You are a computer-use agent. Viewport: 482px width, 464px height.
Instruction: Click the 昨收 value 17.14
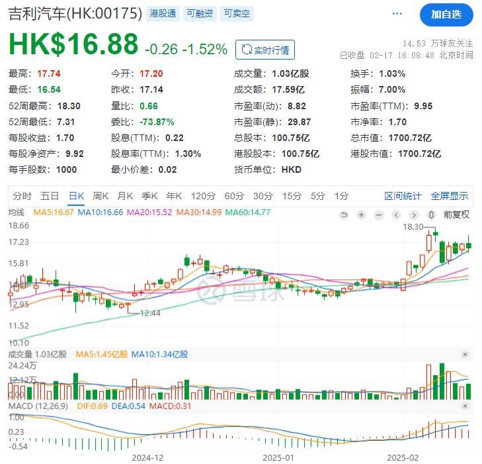(153, 90)
